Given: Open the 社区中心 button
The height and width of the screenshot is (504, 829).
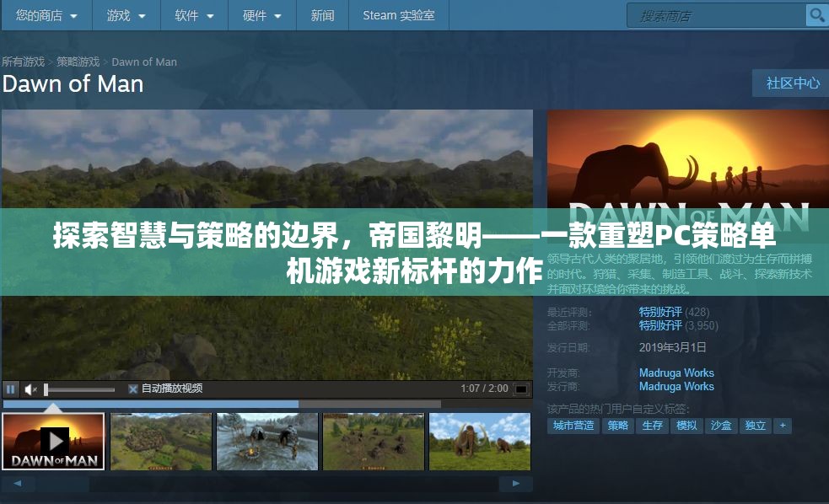Looking at the screenshot, I should [793, 83].
